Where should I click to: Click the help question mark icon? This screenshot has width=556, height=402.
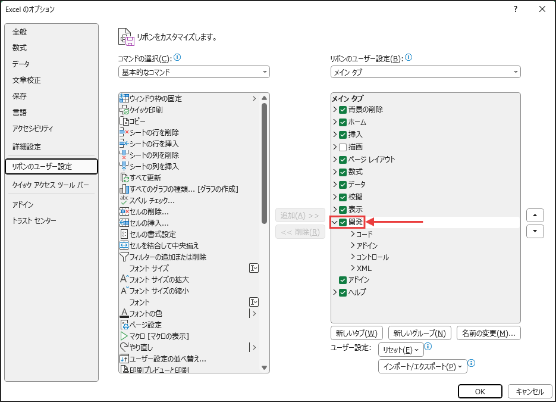point(516,10)
